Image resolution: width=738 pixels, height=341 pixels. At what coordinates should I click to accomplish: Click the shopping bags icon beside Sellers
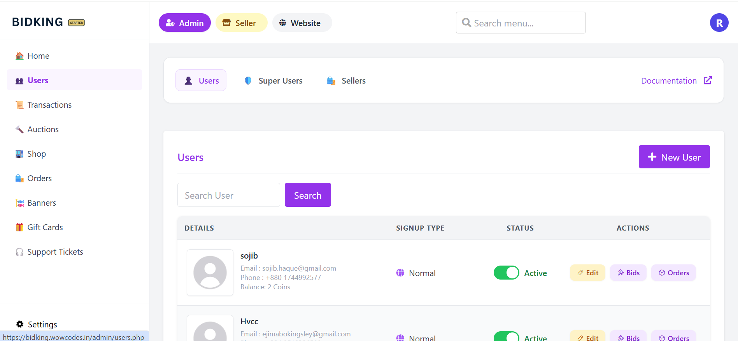[x=331, y=80]
